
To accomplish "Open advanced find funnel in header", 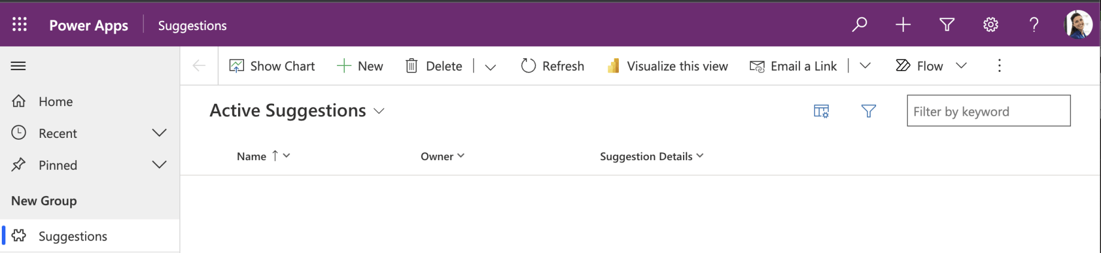I will click(x=947, y=25).
